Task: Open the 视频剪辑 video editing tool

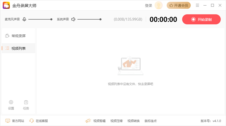Action: point(99,121)
